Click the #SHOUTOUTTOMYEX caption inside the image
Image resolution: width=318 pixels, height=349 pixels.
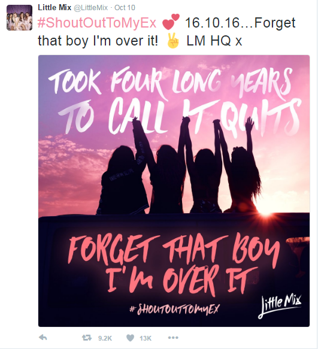click(x=174, y=309)
